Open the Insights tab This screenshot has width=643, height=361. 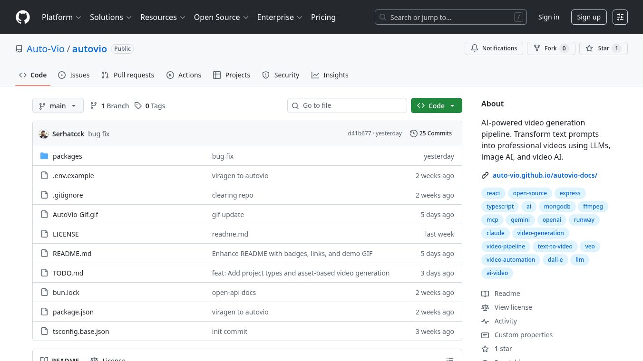tap(330, 75)
